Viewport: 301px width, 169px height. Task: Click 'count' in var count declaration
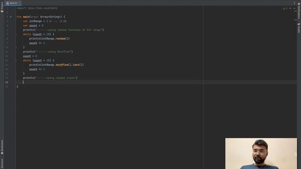(33, 26)
